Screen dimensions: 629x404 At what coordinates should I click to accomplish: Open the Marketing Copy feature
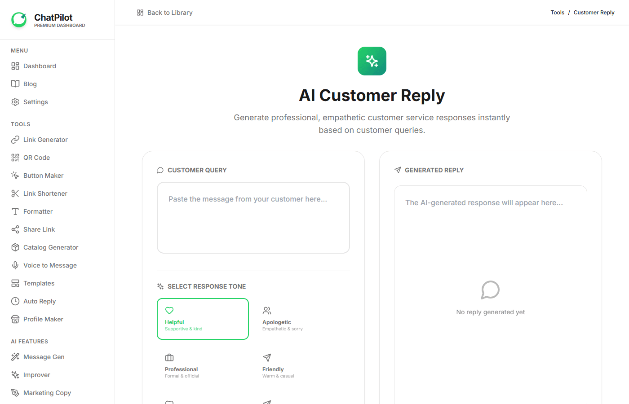47,392
